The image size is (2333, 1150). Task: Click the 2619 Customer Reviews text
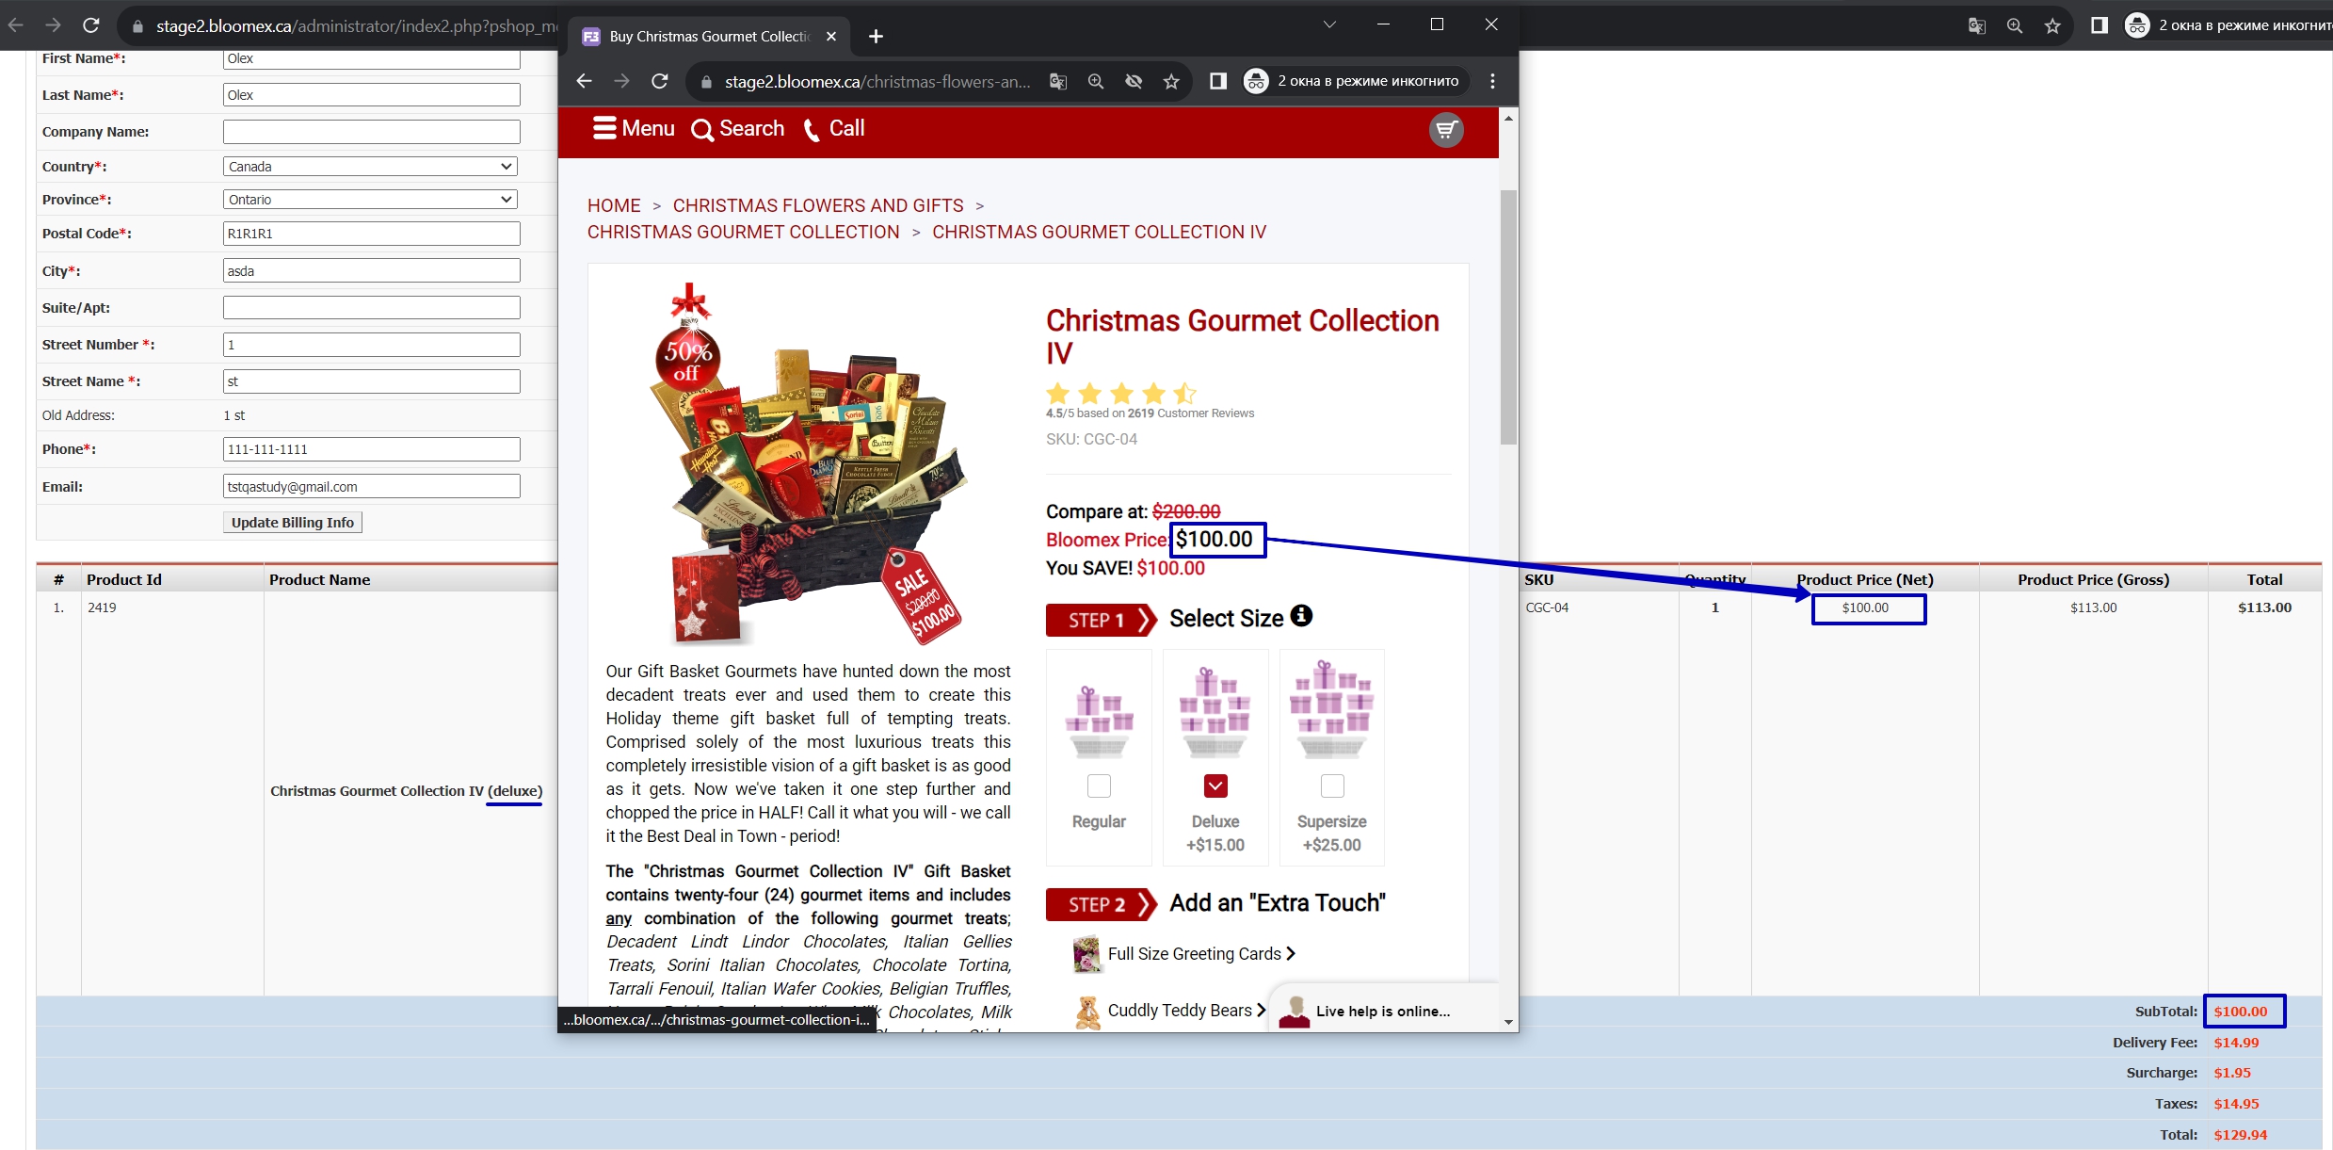click(x=1191, y=413)
